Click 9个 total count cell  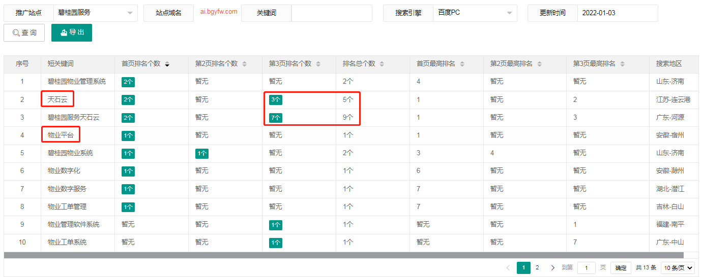click(348, 117)
